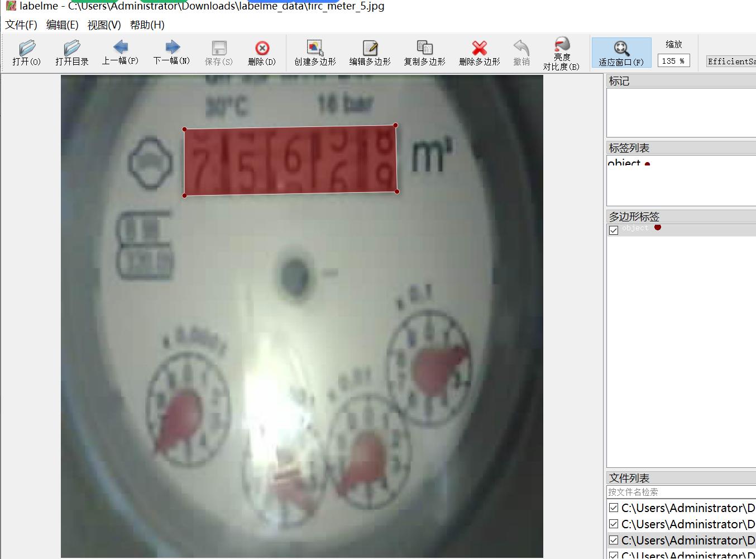Click the 标签列表 panel header
Viewport: 756px width, 559px height.
point(681,148)
